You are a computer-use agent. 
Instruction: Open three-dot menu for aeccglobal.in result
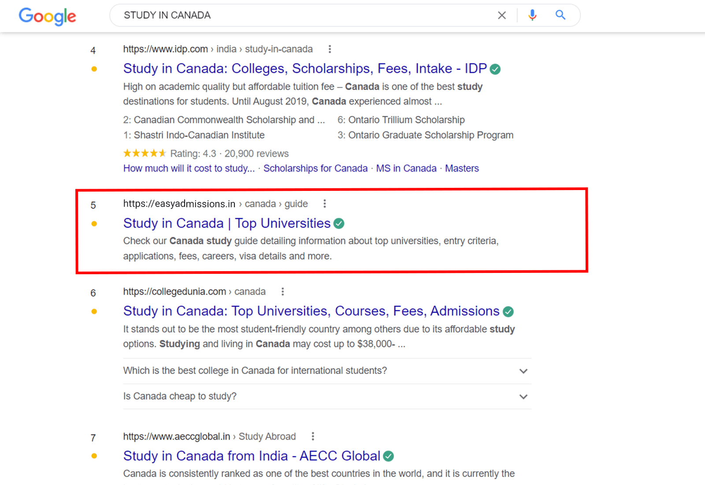[x=313, y=436]
